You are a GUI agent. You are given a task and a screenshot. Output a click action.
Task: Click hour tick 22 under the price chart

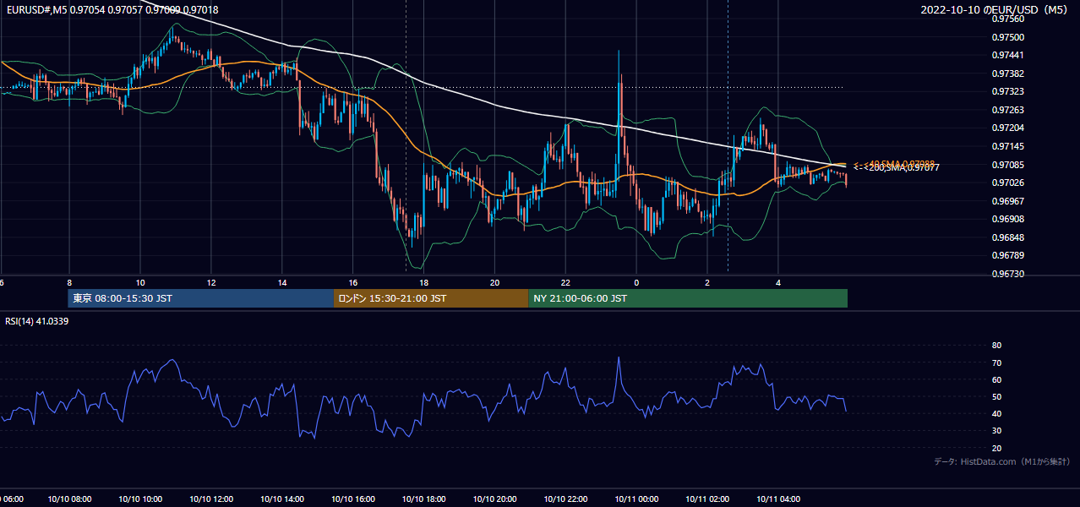566,282
